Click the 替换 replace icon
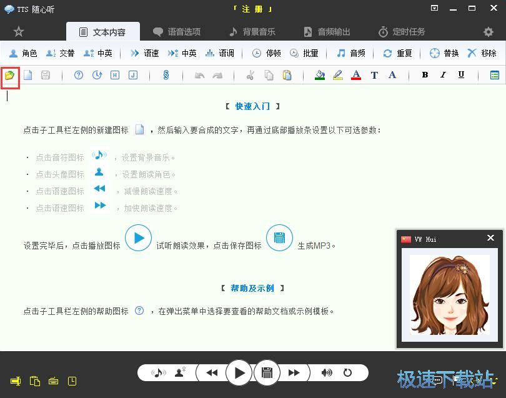This screenshot has width=506, height=398. (444, 53)
